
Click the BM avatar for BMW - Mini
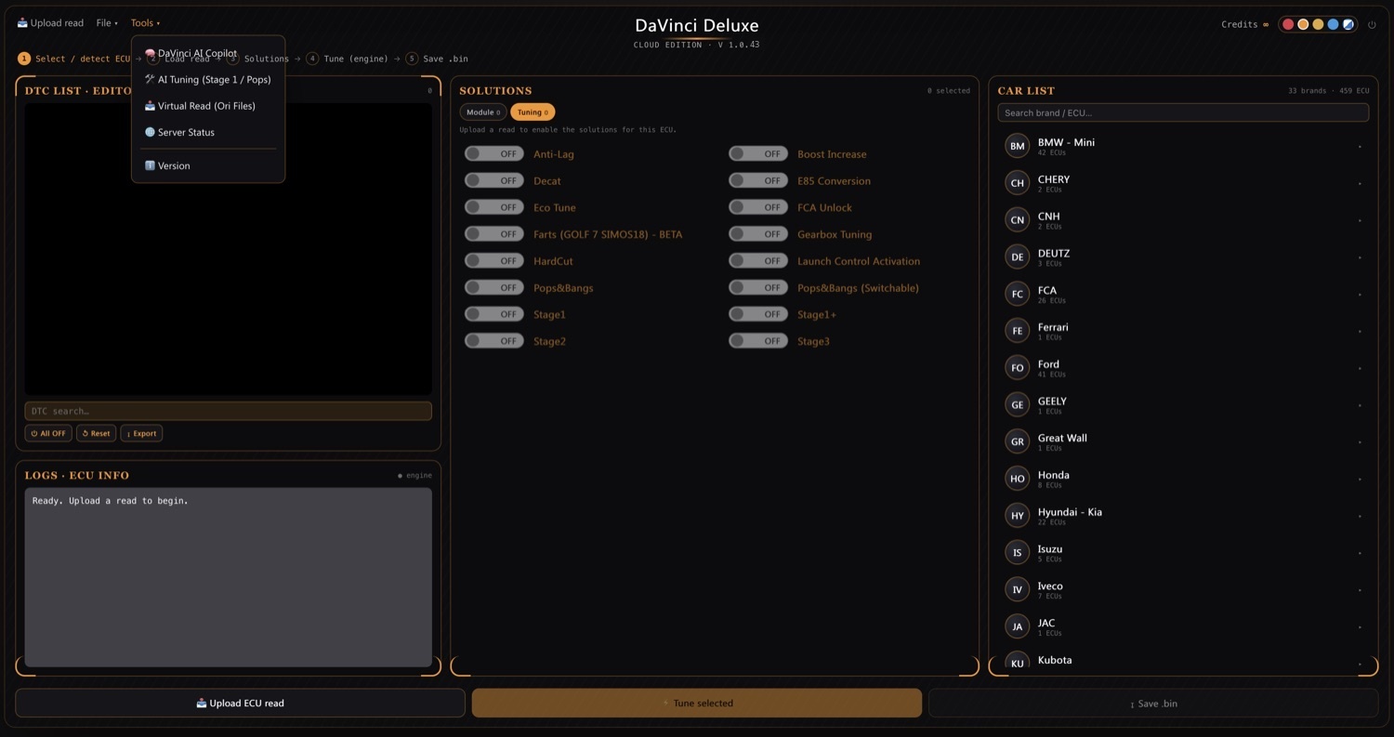coord(1018,146)
